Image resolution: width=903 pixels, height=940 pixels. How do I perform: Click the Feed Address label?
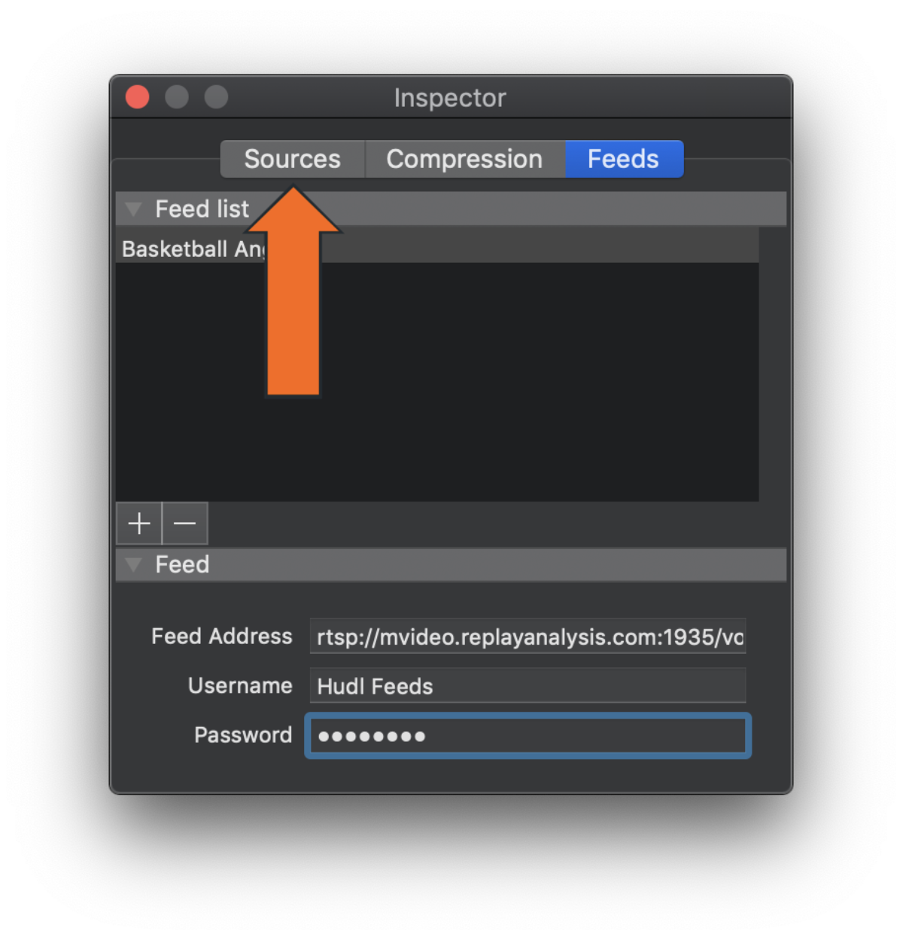click(x=221, y=636)
